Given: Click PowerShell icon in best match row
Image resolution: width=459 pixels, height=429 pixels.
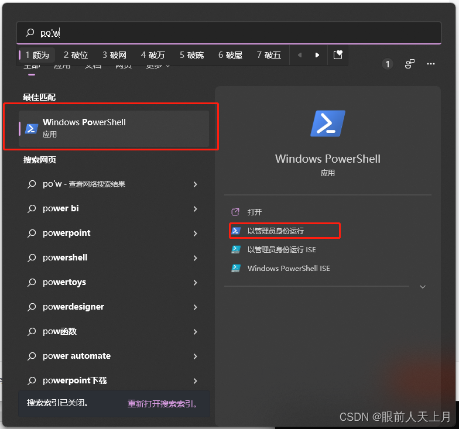Looking at the screenshot, I should [32, 129].
